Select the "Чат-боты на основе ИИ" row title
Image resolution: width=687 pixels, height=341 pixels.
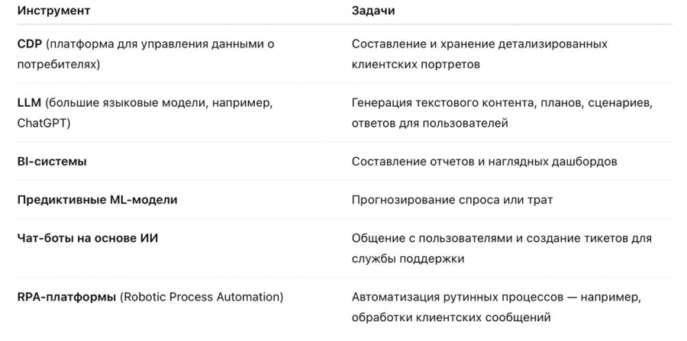(88, 239)
